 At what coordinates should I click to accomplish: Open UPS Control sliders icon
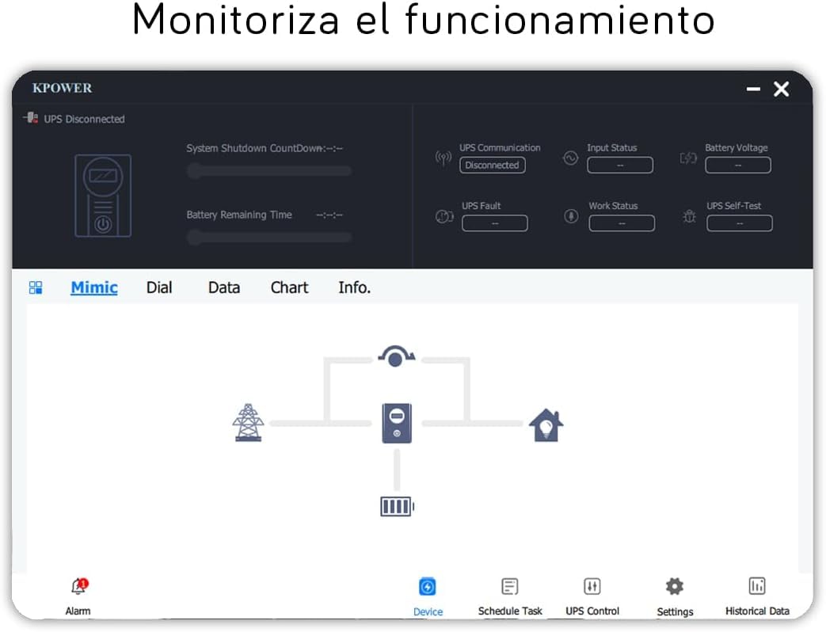click(x=592, y=586)
